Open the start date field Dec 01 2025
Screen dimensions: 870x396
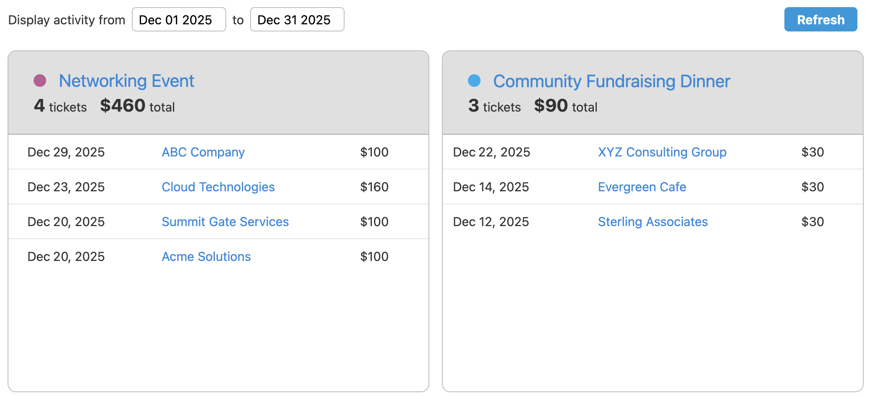click(178, 20)
